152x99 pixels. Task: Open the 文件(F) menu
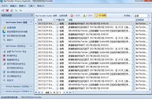tap(5, 6)
